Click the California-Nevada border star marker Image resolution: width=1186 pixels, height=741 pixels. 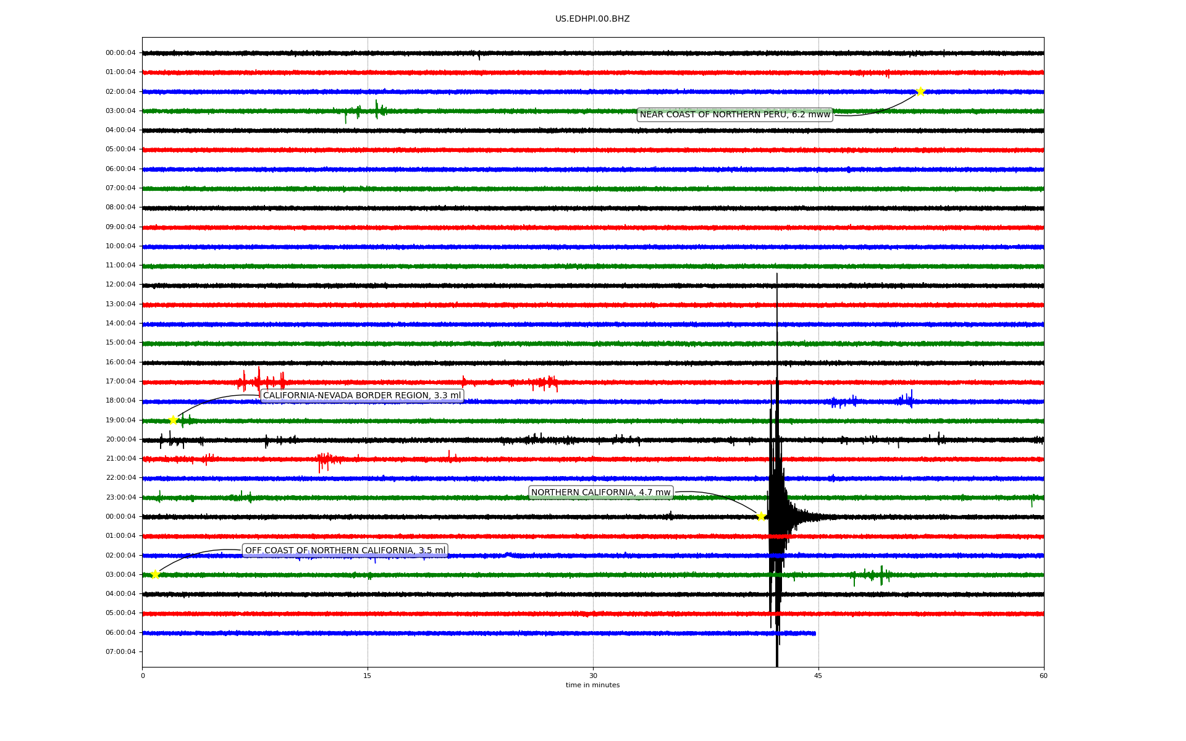[173, 421]
